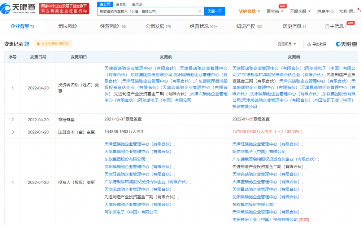Click the 变更记录 25 section heading
Image resolution: width=361 pixels, height=225 pixels.
(17, 44)
